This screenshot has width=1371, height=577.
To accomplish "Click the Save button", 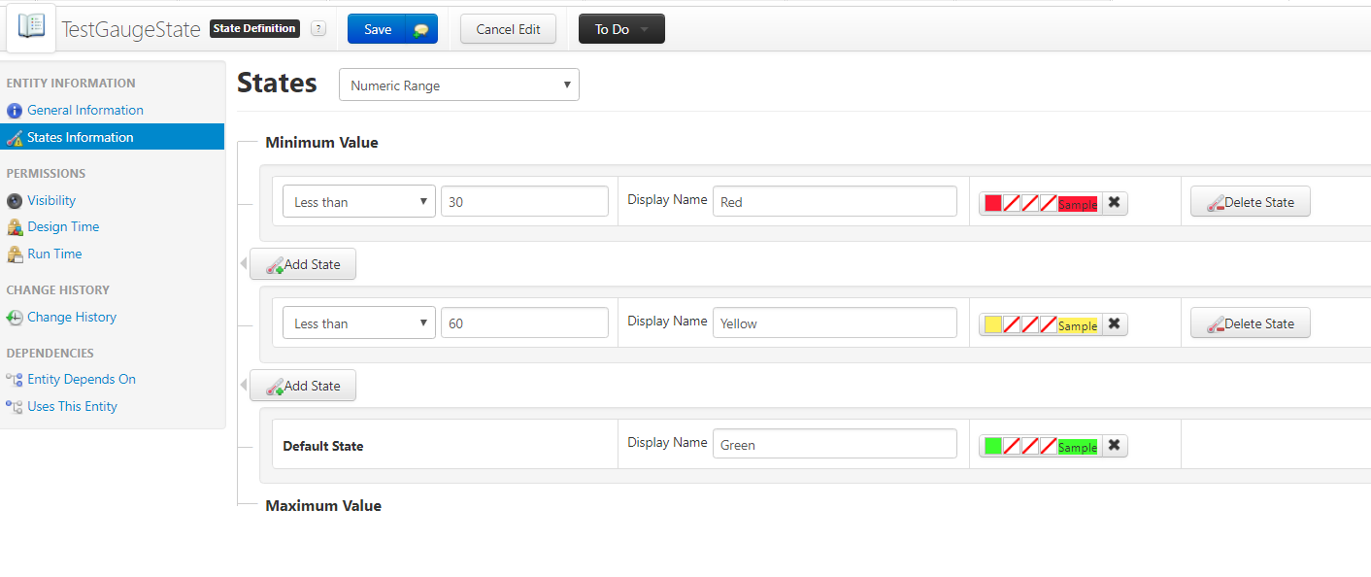I will (x=378, y=29).
